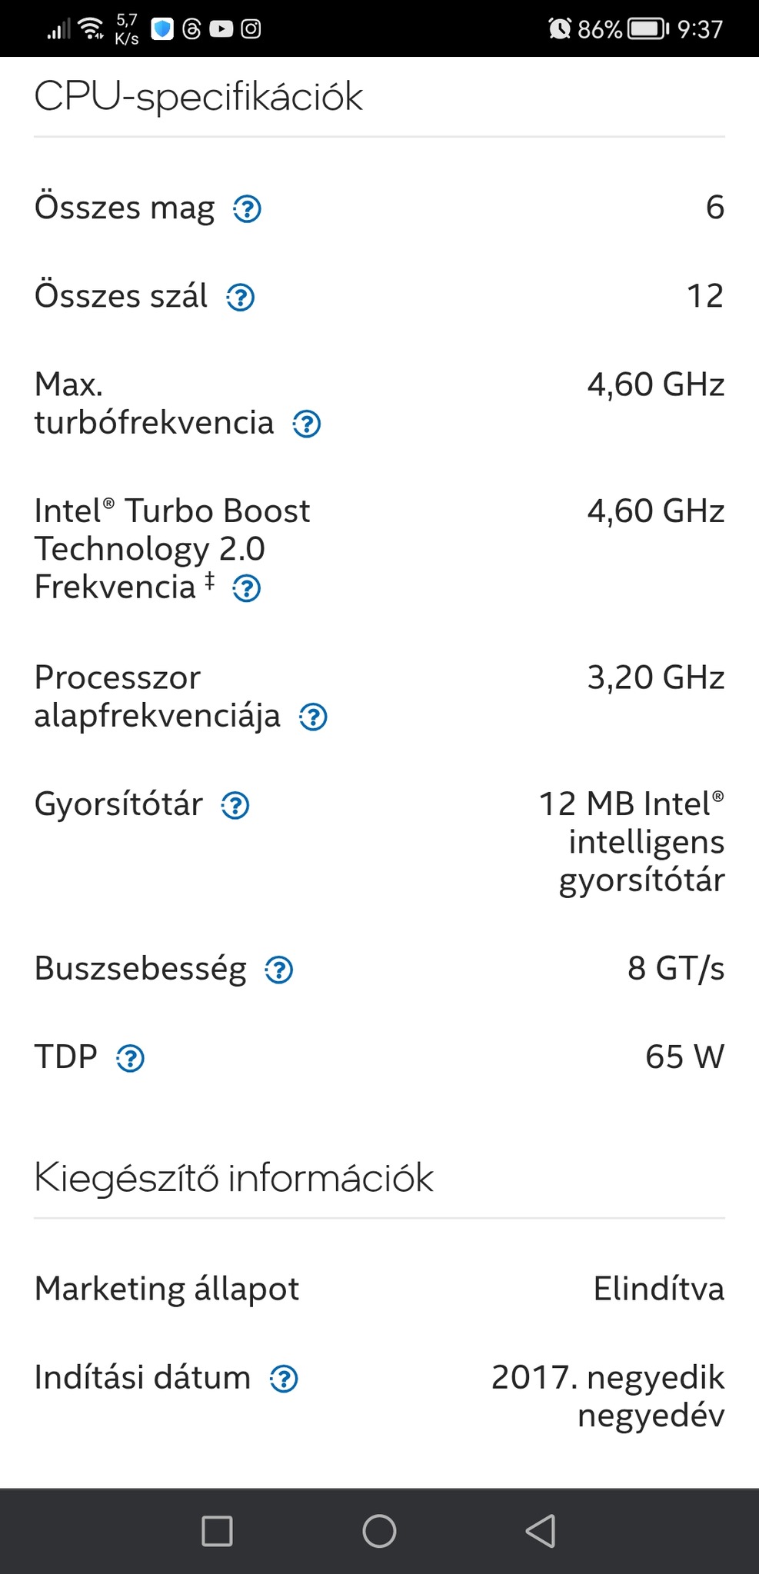
Task: Tap the blue shield notification icon
Action: point(161,29)
